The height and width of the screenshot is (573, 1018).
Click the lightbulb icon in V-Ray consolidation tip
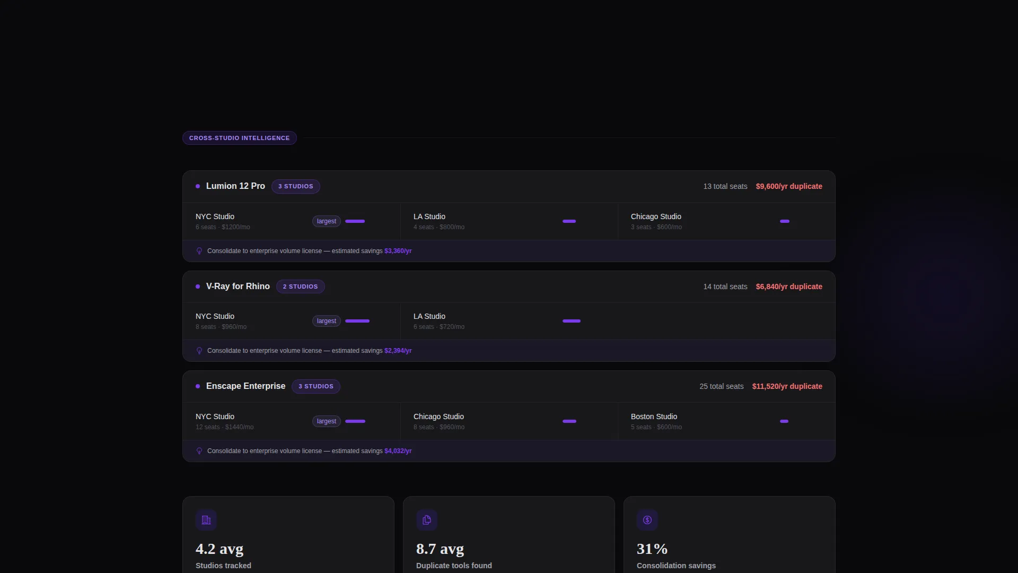199,351
